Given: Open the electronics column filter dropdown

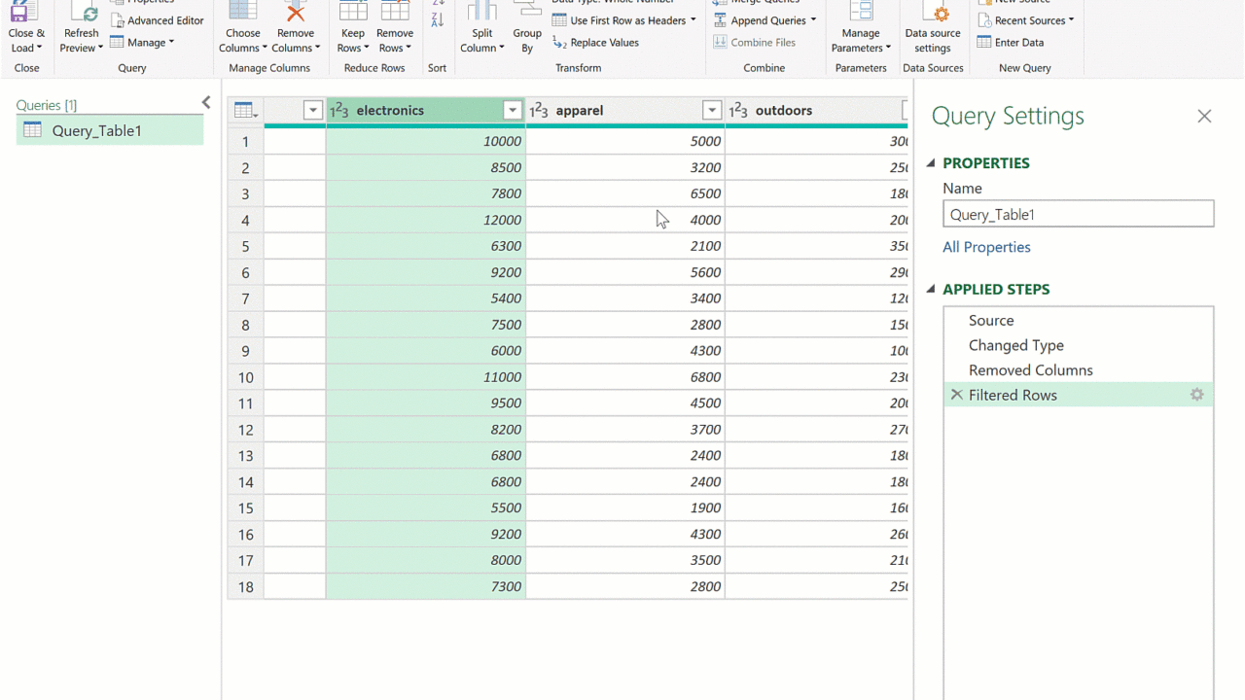Looking at the screenshot, I should coord(513,111).
